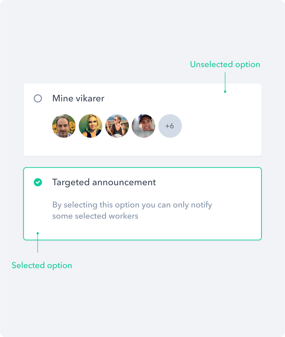The height and width of the screenshot is (337, 285).
Task: Click the green checkmark icon on Targeted announcement
Action: click(x=38, y=182)
